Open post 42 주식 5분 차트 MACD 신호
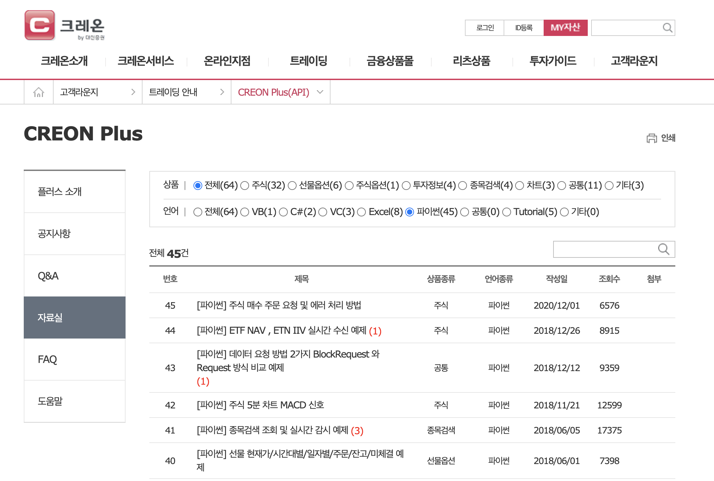Screen dimensions: 714x481 pos(260,405)
